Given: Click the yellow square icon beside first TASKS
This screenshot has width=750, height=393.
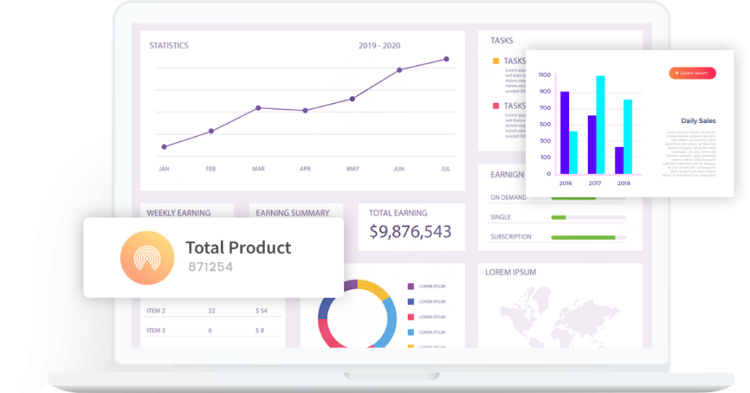Looking at the screenshot, I should pyautogui.click(x=496, y=61).
